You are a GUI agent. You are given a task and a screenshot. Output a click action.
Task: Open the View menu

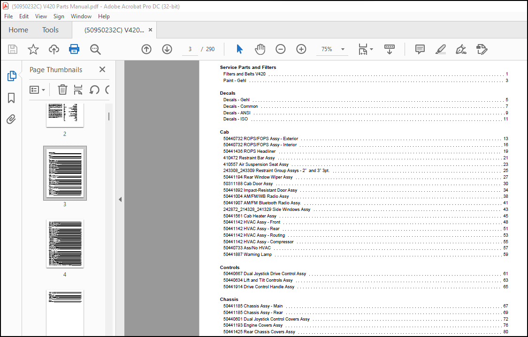41,16
